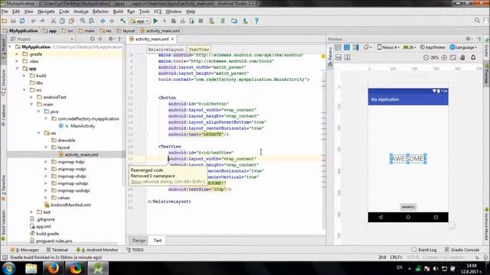The height and width of the screenshot is (275, 490).
Task: Open the VCS menu
Action: 158,11
